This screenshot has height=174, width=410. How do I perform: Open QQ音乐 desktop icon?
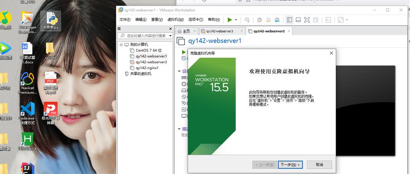(x=6, y=20)
